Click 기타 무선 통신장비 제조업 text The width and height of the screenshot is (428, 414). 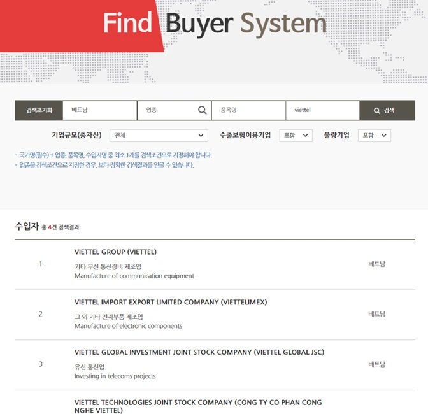108,267
